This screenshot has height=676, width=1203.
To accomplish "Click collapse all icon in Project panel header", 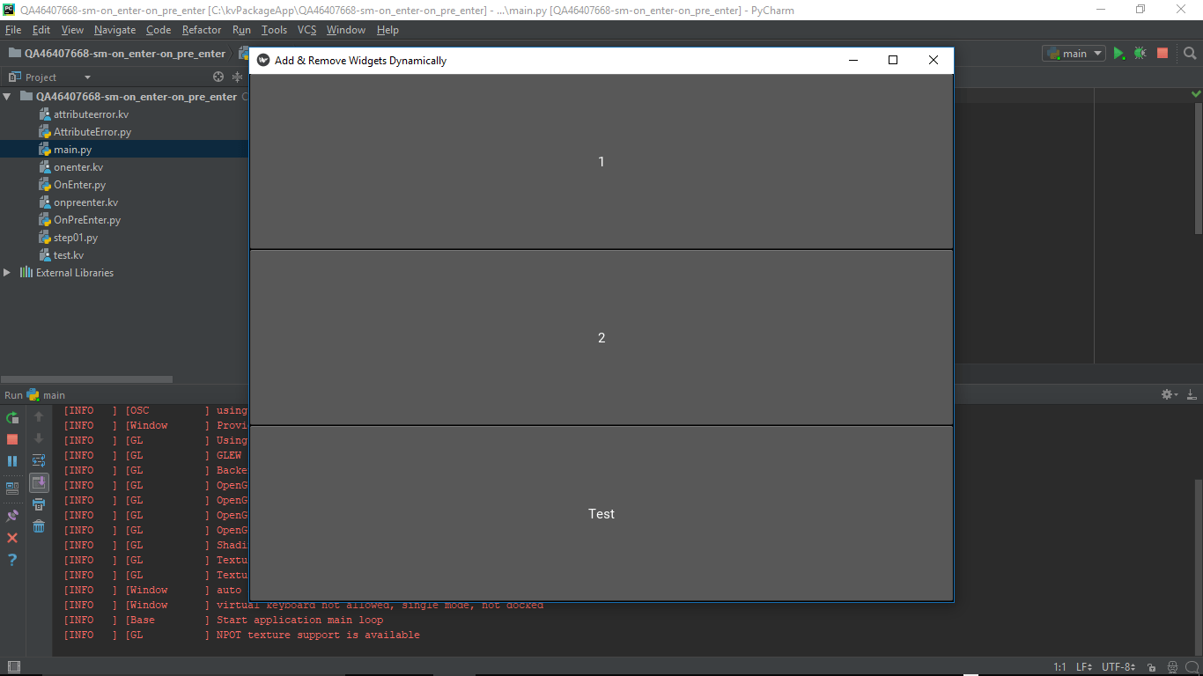I will [x=237, y=77].
